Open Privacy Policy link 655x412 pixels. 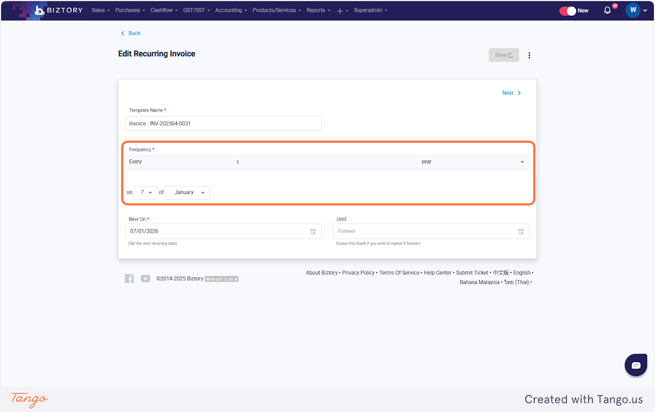pos(359,273)
